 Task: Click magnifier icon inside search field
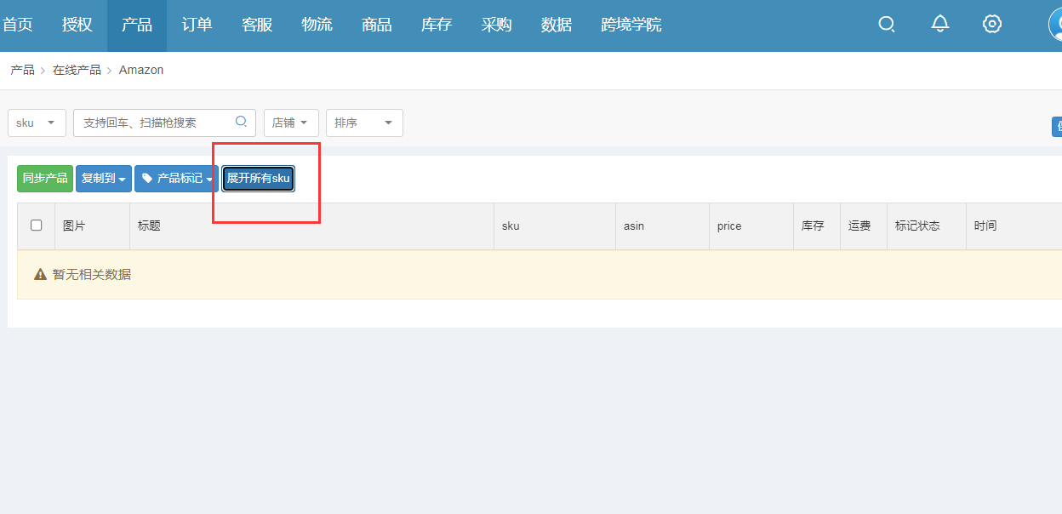point(241,122)
